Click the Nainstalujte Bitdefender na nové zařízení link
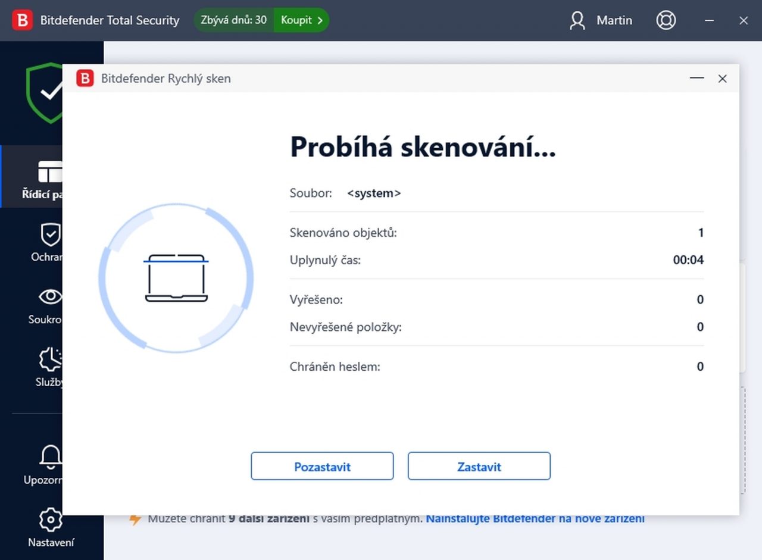 pyautogui.click(x=535, y=519)
